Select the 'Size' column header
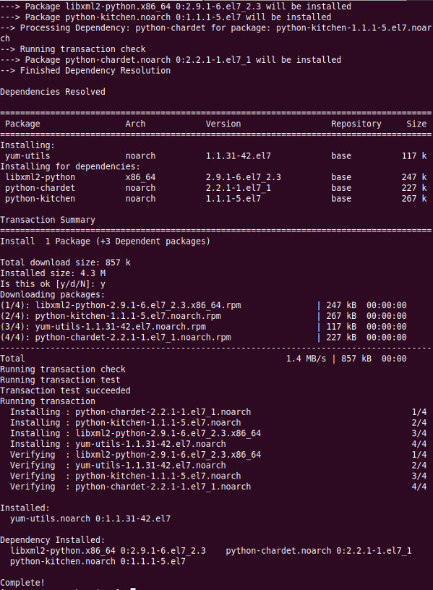Image resolution: width=433 pixels, height=590 pixels. coord(416,124)
